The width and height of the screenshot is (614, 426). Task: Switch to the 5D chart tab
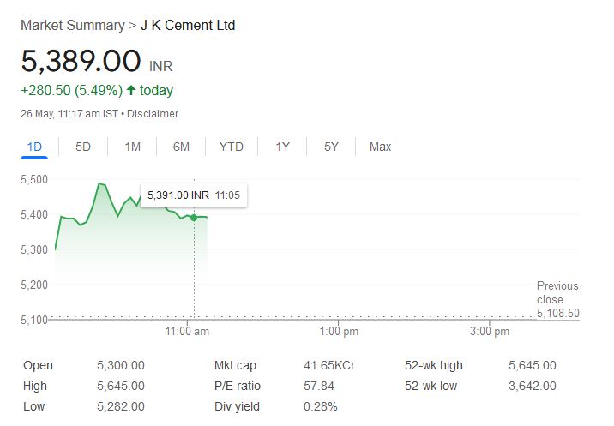pyautogui.click(x=83, y=147)
